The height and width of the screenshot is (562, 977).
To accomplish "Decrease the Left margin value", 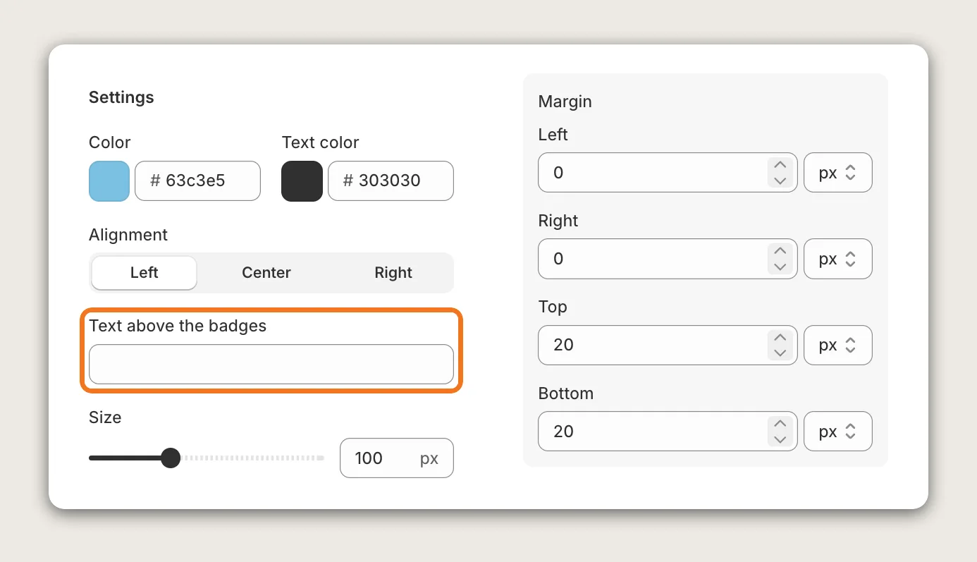I will tap(780, 181).
